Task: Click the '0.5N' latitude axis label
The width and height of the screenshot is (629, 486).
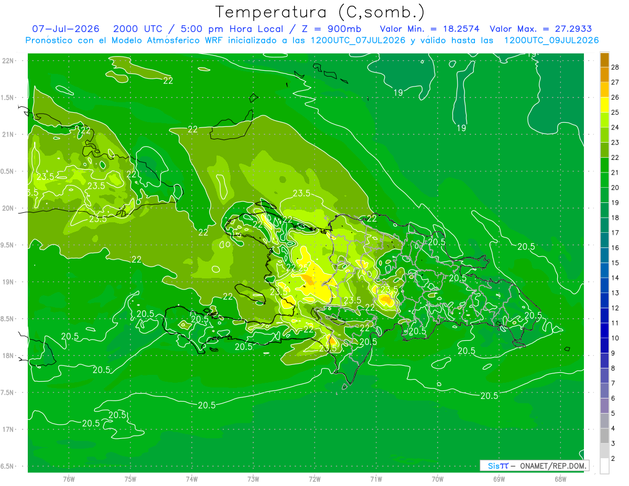Action: pyautogui.click(x=7, y=171)
